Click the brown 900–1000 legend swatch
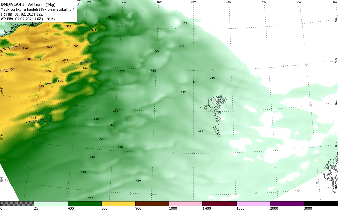This screenshot has height=211, width=338. click(152, 204)
